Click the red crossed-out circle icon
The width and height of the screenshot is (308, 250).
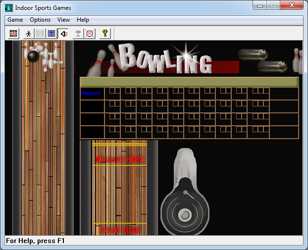[90, 33]
